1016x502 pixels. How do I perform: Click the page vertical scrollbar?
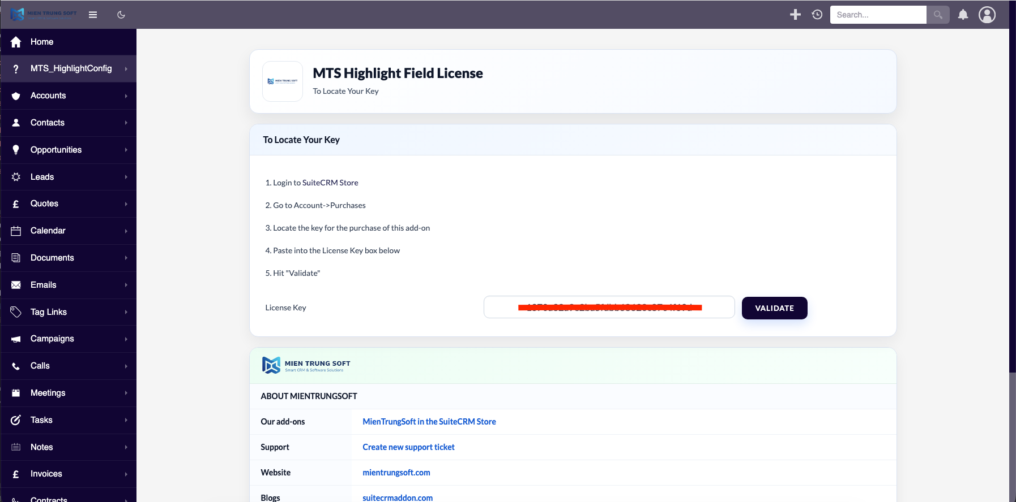point(1013,436)
